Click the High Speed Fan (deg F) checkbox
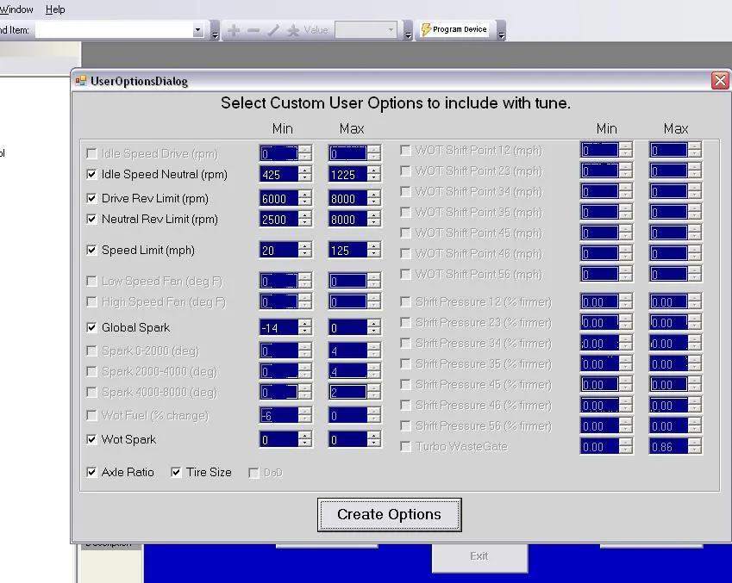The height and width of the screenshot is (583, 732). [x=91, y=302]
